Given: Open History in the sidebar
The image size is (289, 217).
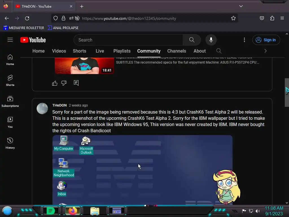Looking at the screenshot, I should click(x=10, y=143).
